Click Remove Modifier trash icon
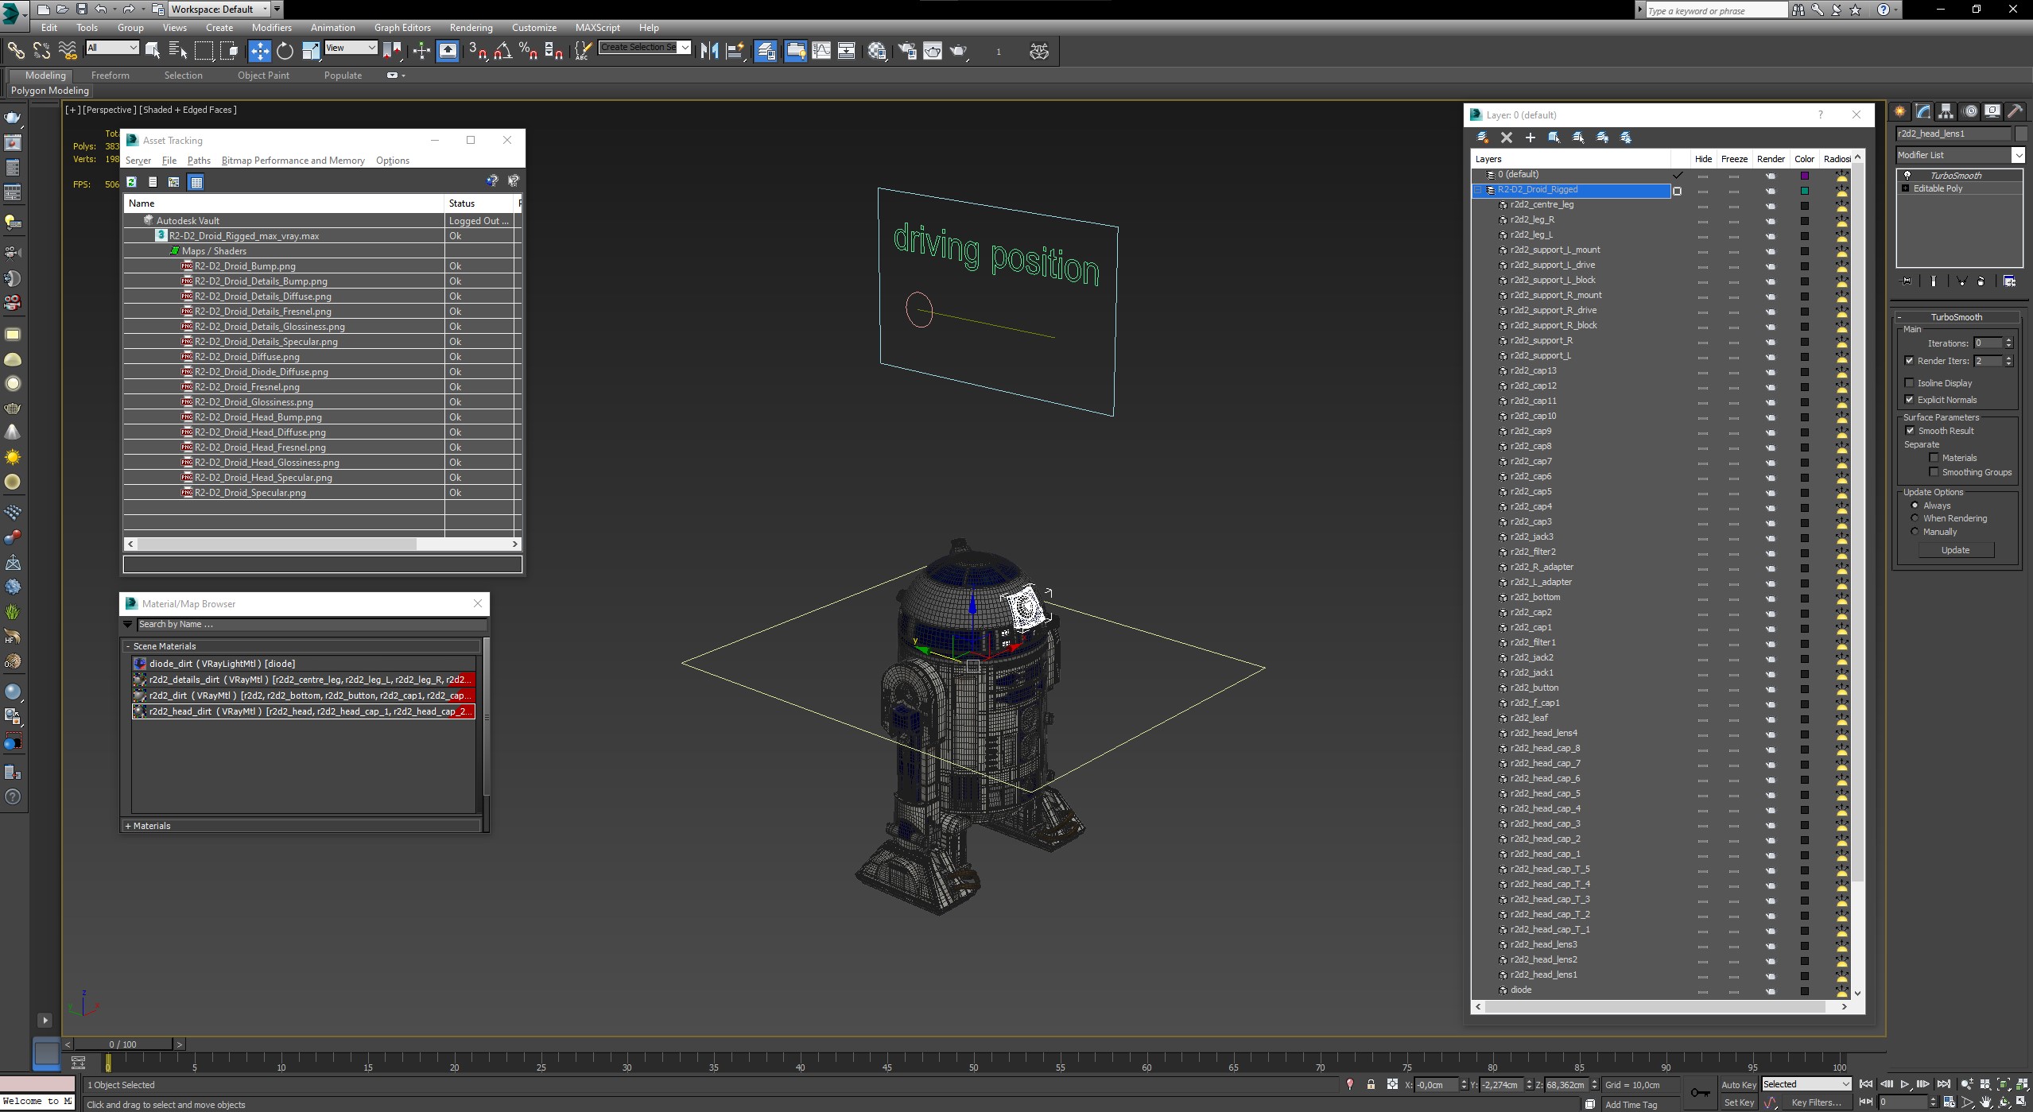Image resolution: width=2033 pixels, height=1112 pixels. (x=1981, y=281)
